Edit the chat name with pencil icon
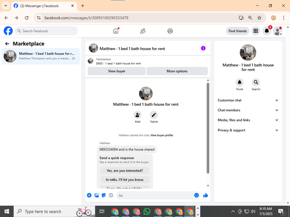 (154, 115)
